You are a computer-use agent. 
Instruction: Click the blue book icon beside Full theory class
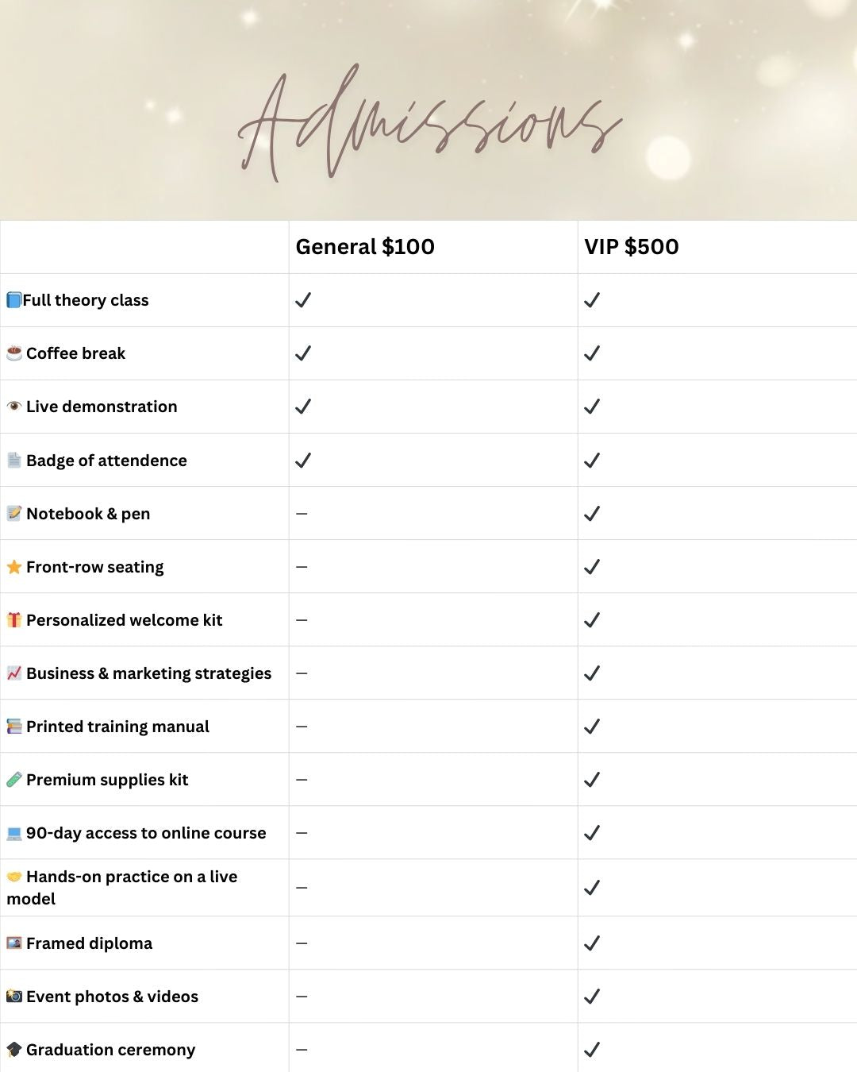pyautogui.click(x=13, y=300)
